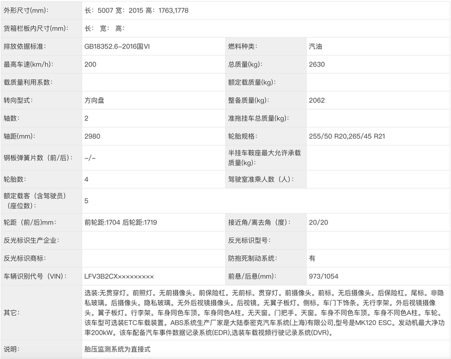Select the fuel type value 汽油
The image size is (451, 359).
click(x=313, y=45)
